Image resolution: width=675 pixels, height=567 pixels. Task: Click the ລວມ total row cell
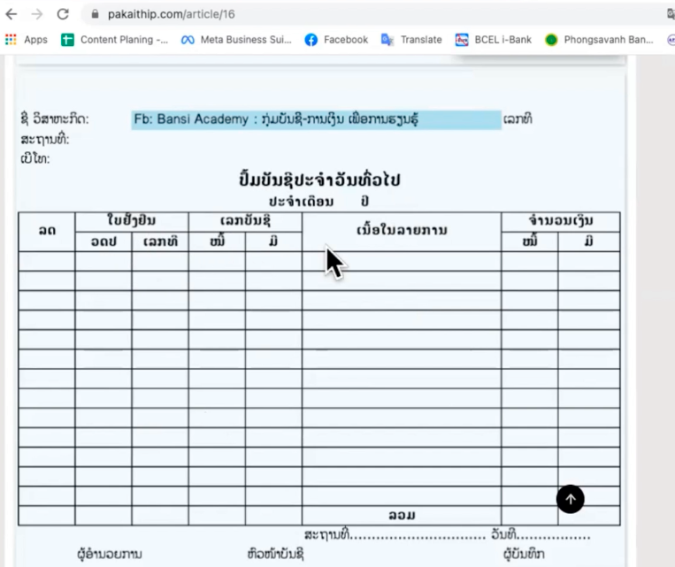tap(402, 516)
